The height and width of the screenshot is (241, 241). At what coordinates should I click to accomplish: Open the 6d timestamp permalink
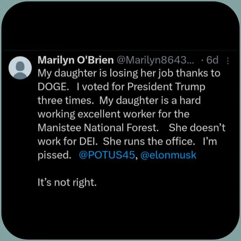(x=212, y=60)
